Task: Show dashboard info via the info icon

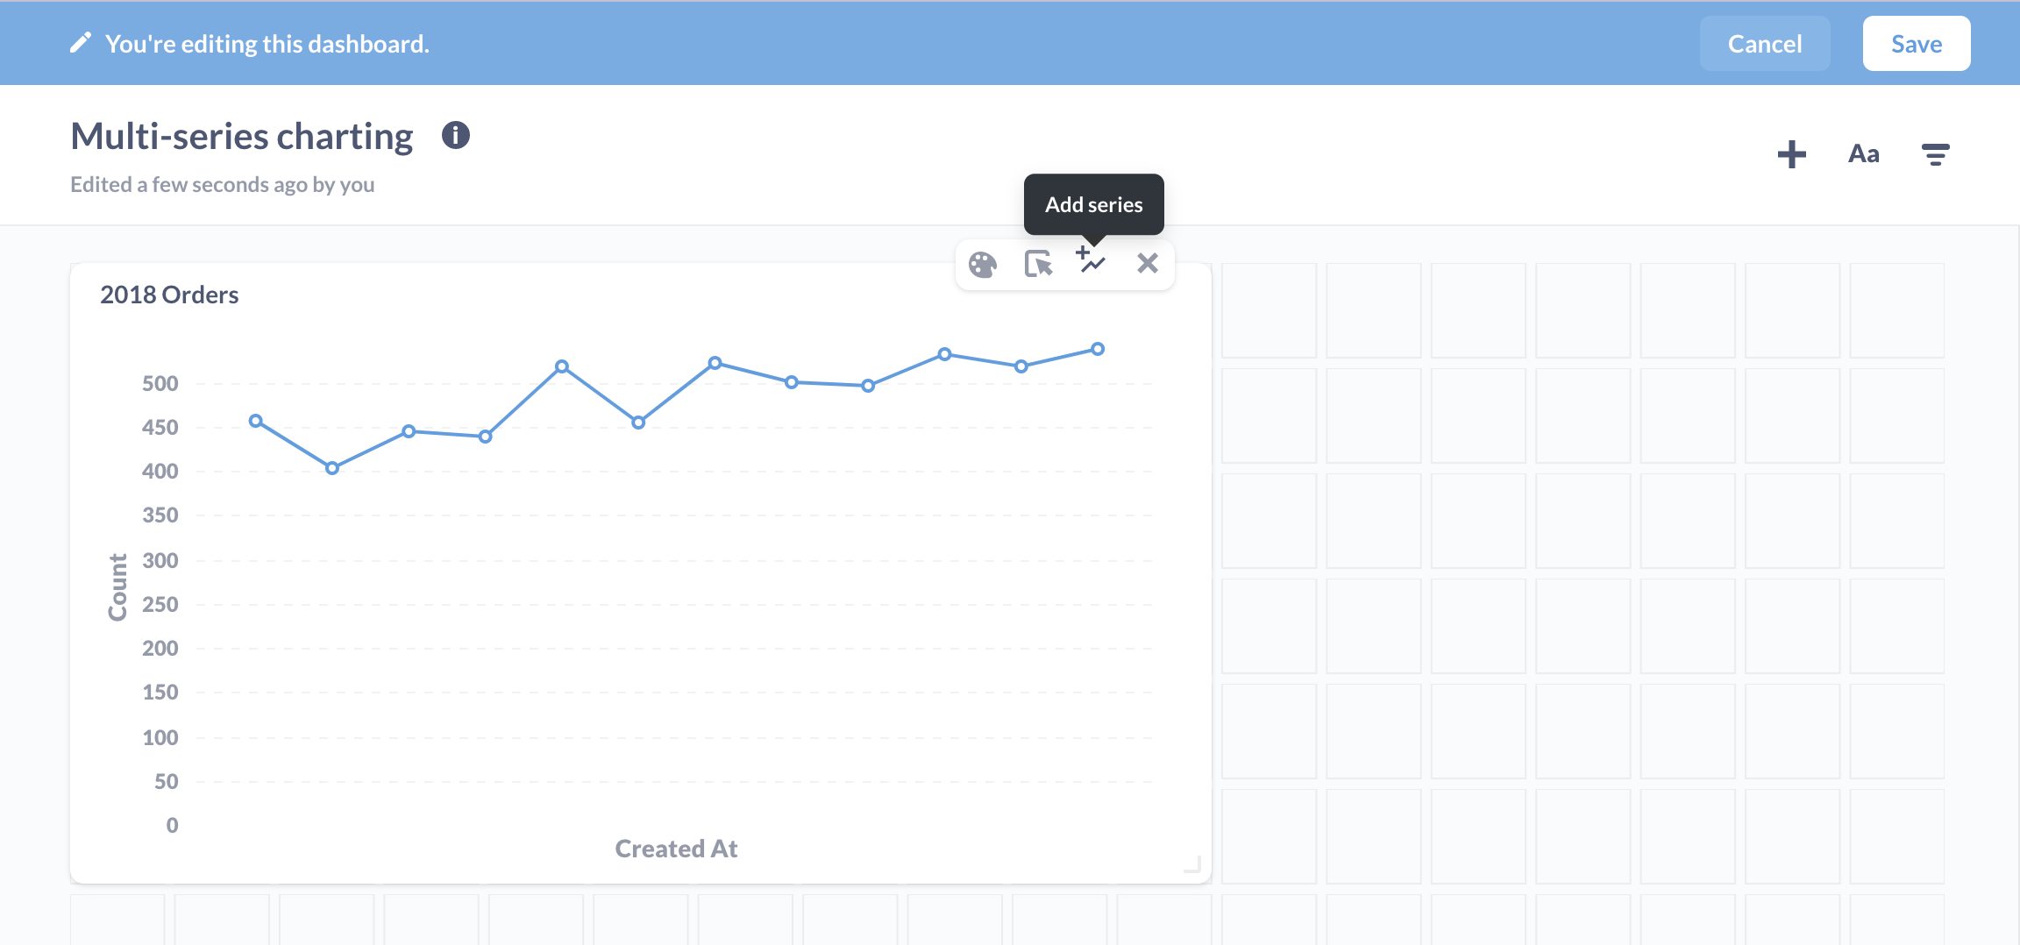Action: pyautogui.click(x=455, y=136)
